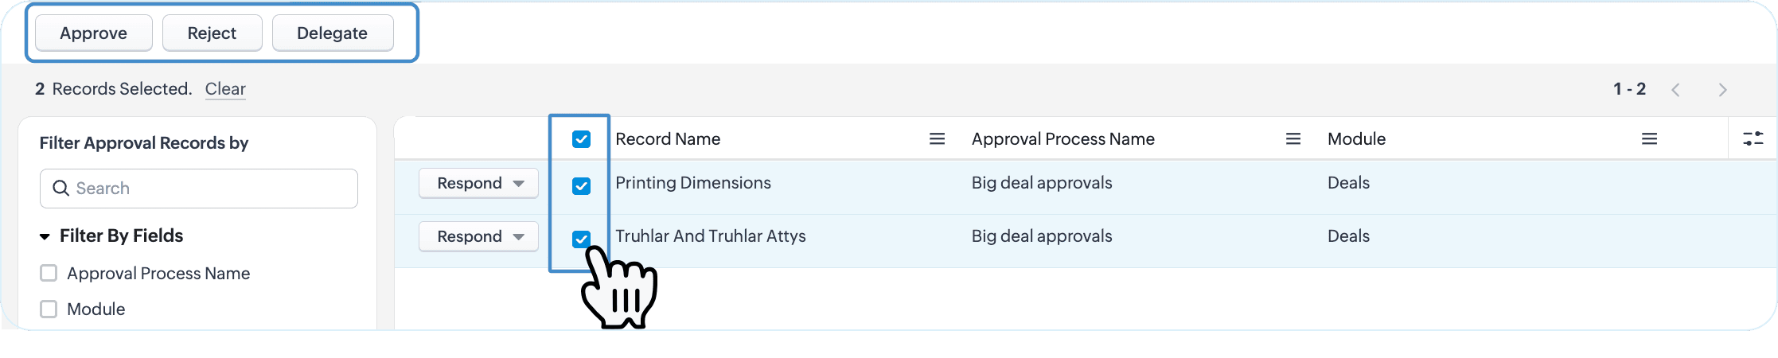Open the Approval Process Name column menu icon
This screenshot has height=358, width=1778.
tap(1293, 139)
